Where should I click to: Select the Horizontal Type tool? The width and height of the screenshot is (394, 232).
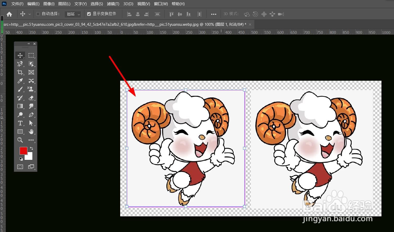pos(20,123)
